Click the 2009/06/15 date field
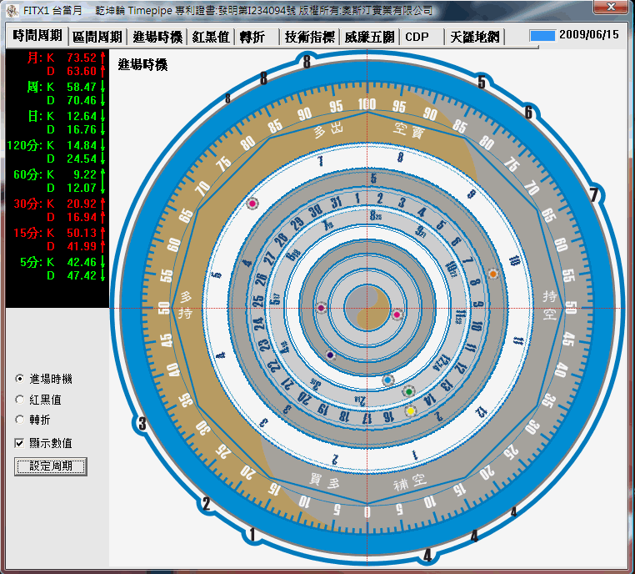 pos(588,36)
